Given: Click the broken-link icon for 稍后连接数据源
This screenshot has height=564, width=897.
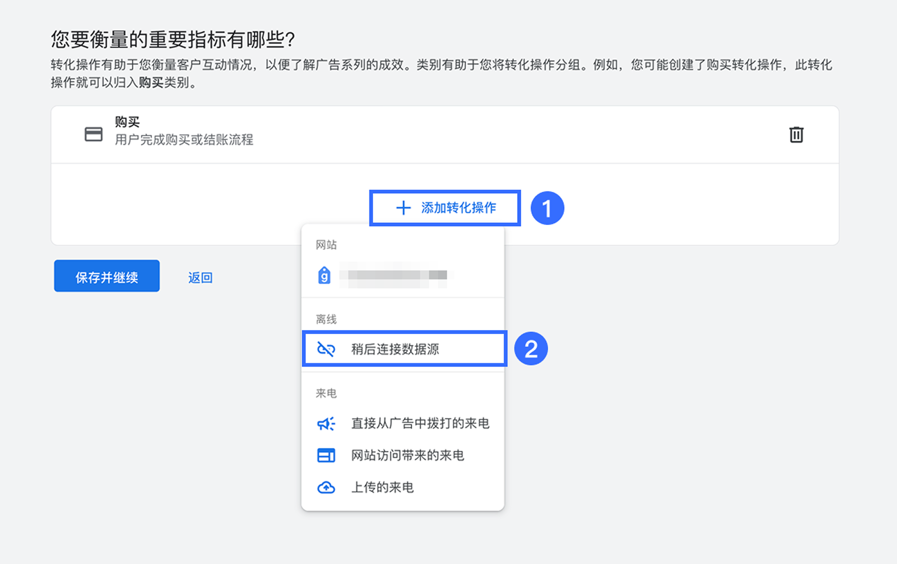Looking at the screenshot, I should point(326,349).
